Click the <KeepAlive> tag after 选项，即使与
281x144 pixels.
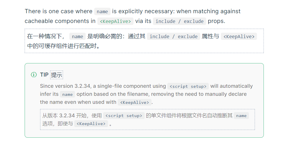[x=91, y=124]
